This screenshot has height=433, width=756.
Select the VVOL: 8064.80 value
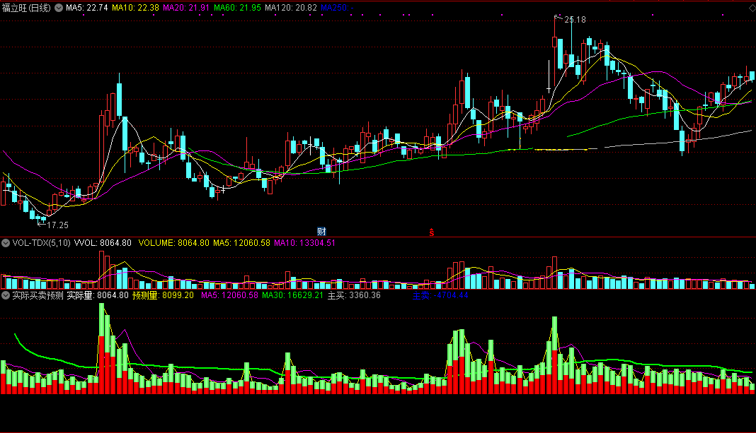103,243
